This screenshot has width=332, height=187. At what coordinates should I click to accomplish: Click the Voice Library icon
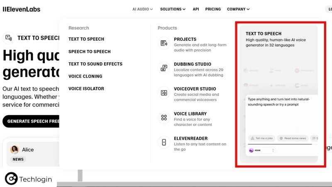pyautogui.click(x=164, y=118)
